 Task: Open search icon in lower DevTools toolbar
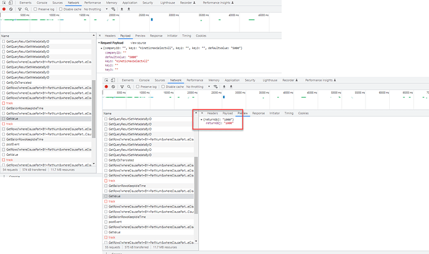point(129,87)
